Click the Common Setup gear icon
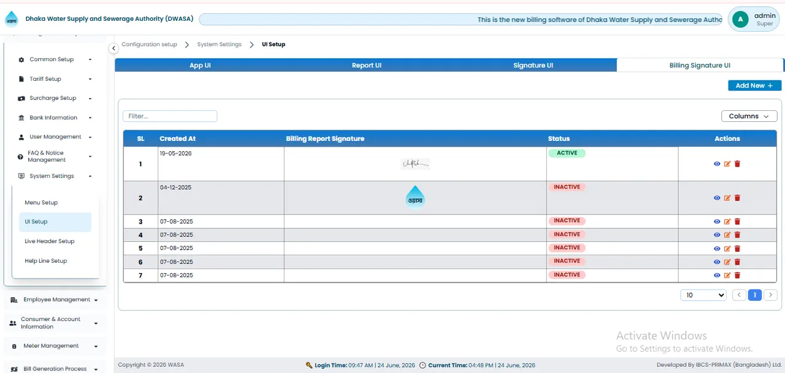Screen dimensions: 785x373 [x=21, y=60]
